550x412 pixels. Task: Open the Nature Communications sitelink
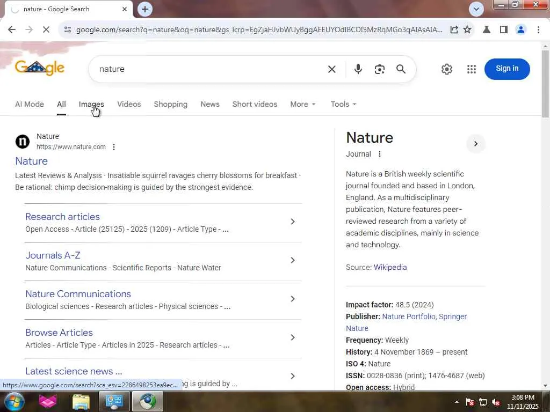coord(78,293)
